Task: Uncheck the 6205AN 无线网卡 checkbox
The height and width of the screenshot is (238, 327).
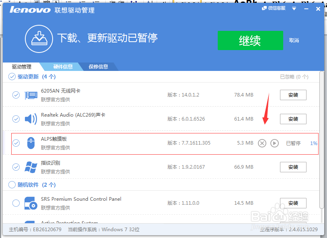Action: click(16, 95)
